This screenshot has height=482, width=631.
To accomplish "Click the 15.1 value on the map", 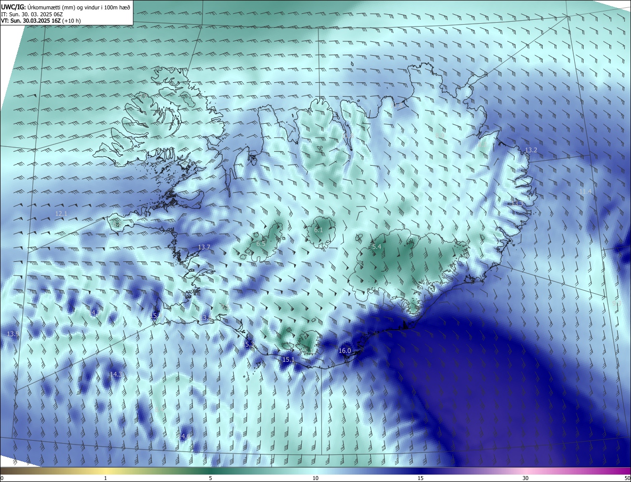I will click(x=288, y=360).
